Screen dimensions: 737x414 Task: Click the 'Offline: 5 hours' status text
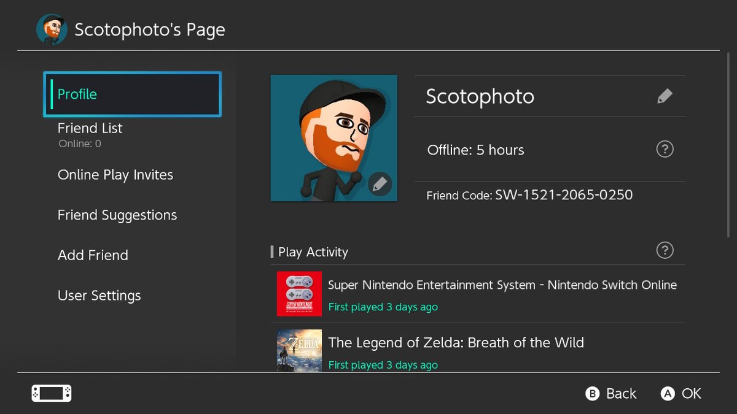tap(476, 150)
